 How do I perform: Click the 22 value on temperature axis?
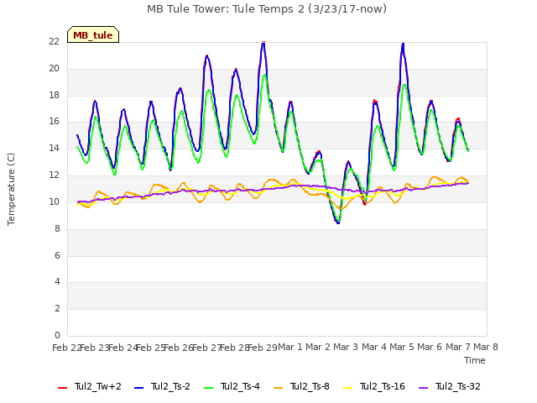(54, 41)
